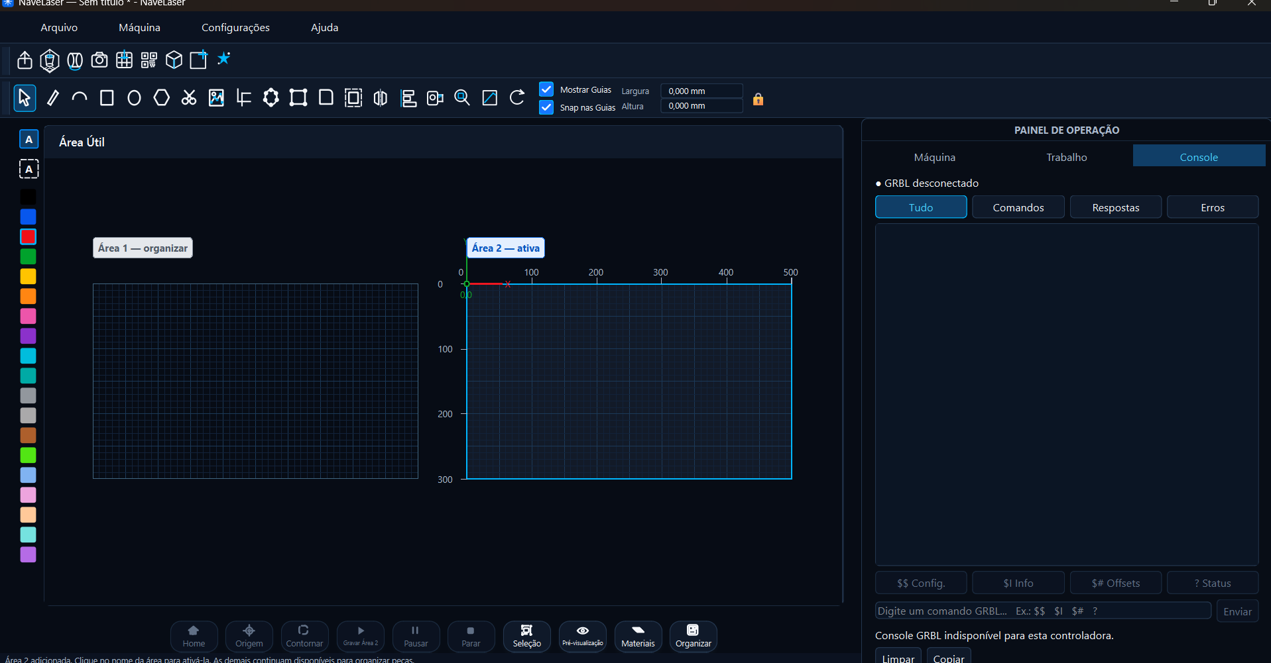The height and width of the screenshot is (663, 1271).
Task: Pick the black color swatch
Action: point(28,197)
